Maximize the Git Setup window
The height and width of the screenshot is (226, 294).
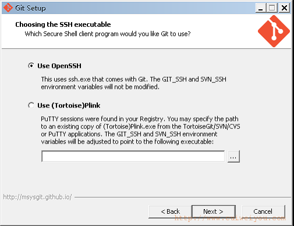pos(272,8)
